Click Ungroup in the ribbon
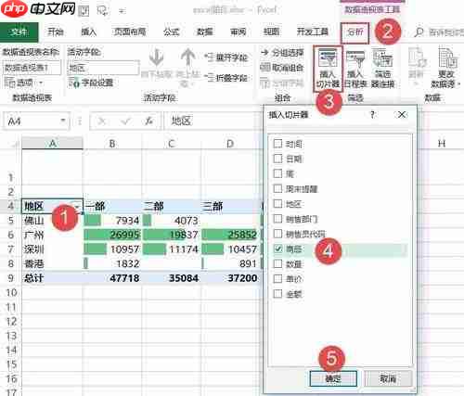 (x=282, y=68)
